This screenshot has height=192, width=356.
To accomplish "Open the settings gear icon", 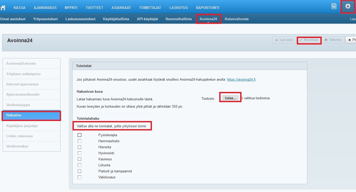I will tap(348, 7).
